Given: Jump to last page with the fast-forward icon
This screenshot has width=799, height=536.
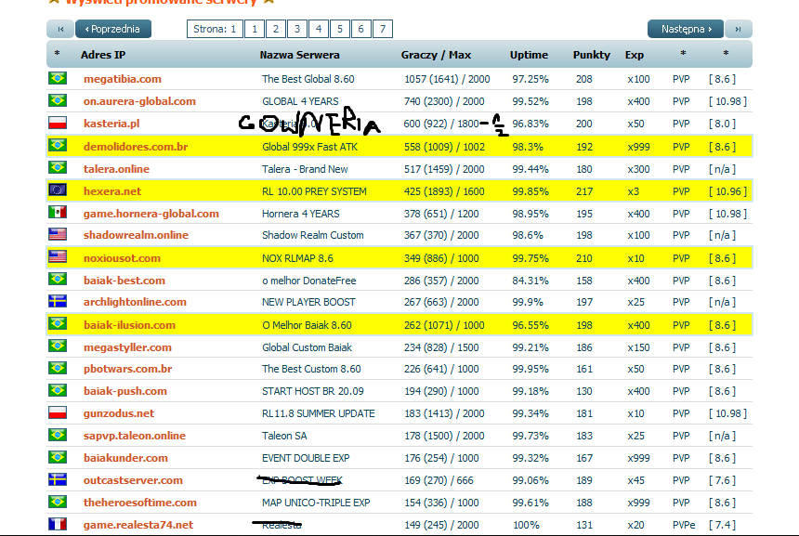Looking at the screenshot, I should pyautogui.click(x=739, y=29).
